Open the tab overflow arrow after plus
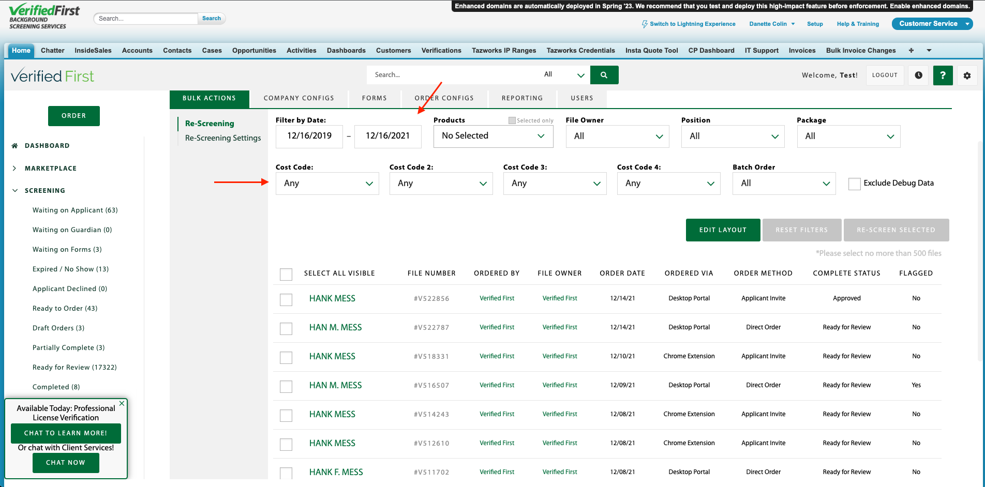Viewport: 985px width, 487px height. [x=929, y=50]
